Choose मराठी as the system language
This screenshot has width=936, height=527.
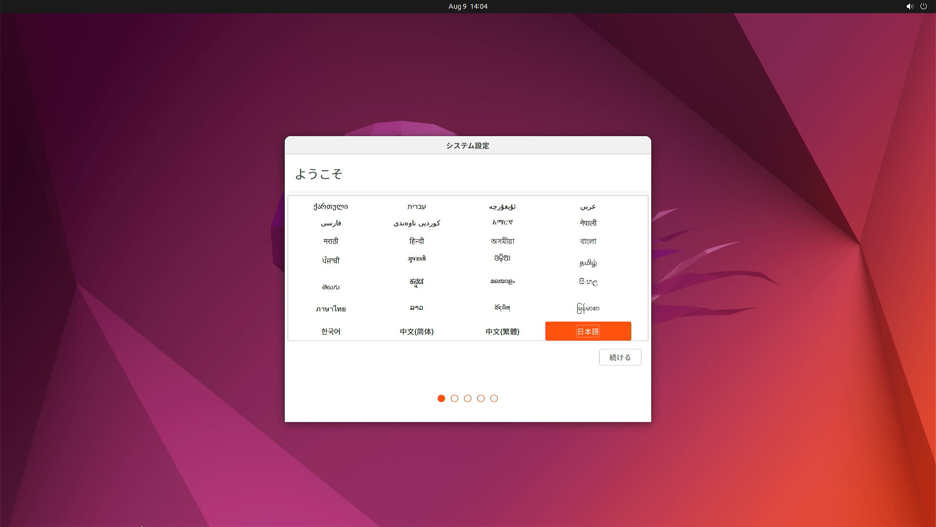tap(331, 241)
